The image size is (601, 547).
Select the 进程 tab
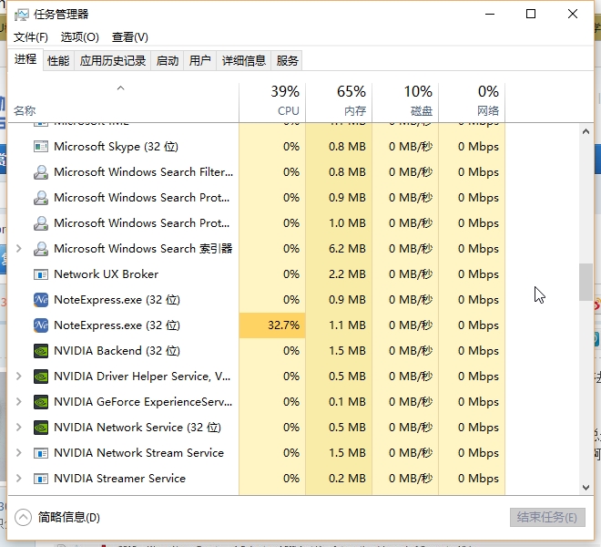pos(25,59)
